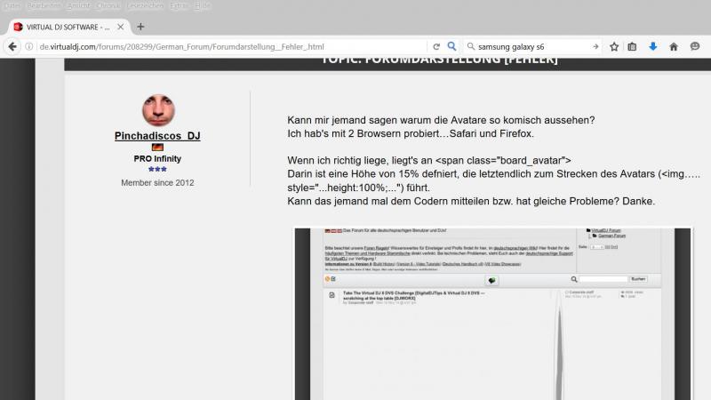Close the VIRTUAL DJ SOFTWARE tab

click(x=121, y=27)
